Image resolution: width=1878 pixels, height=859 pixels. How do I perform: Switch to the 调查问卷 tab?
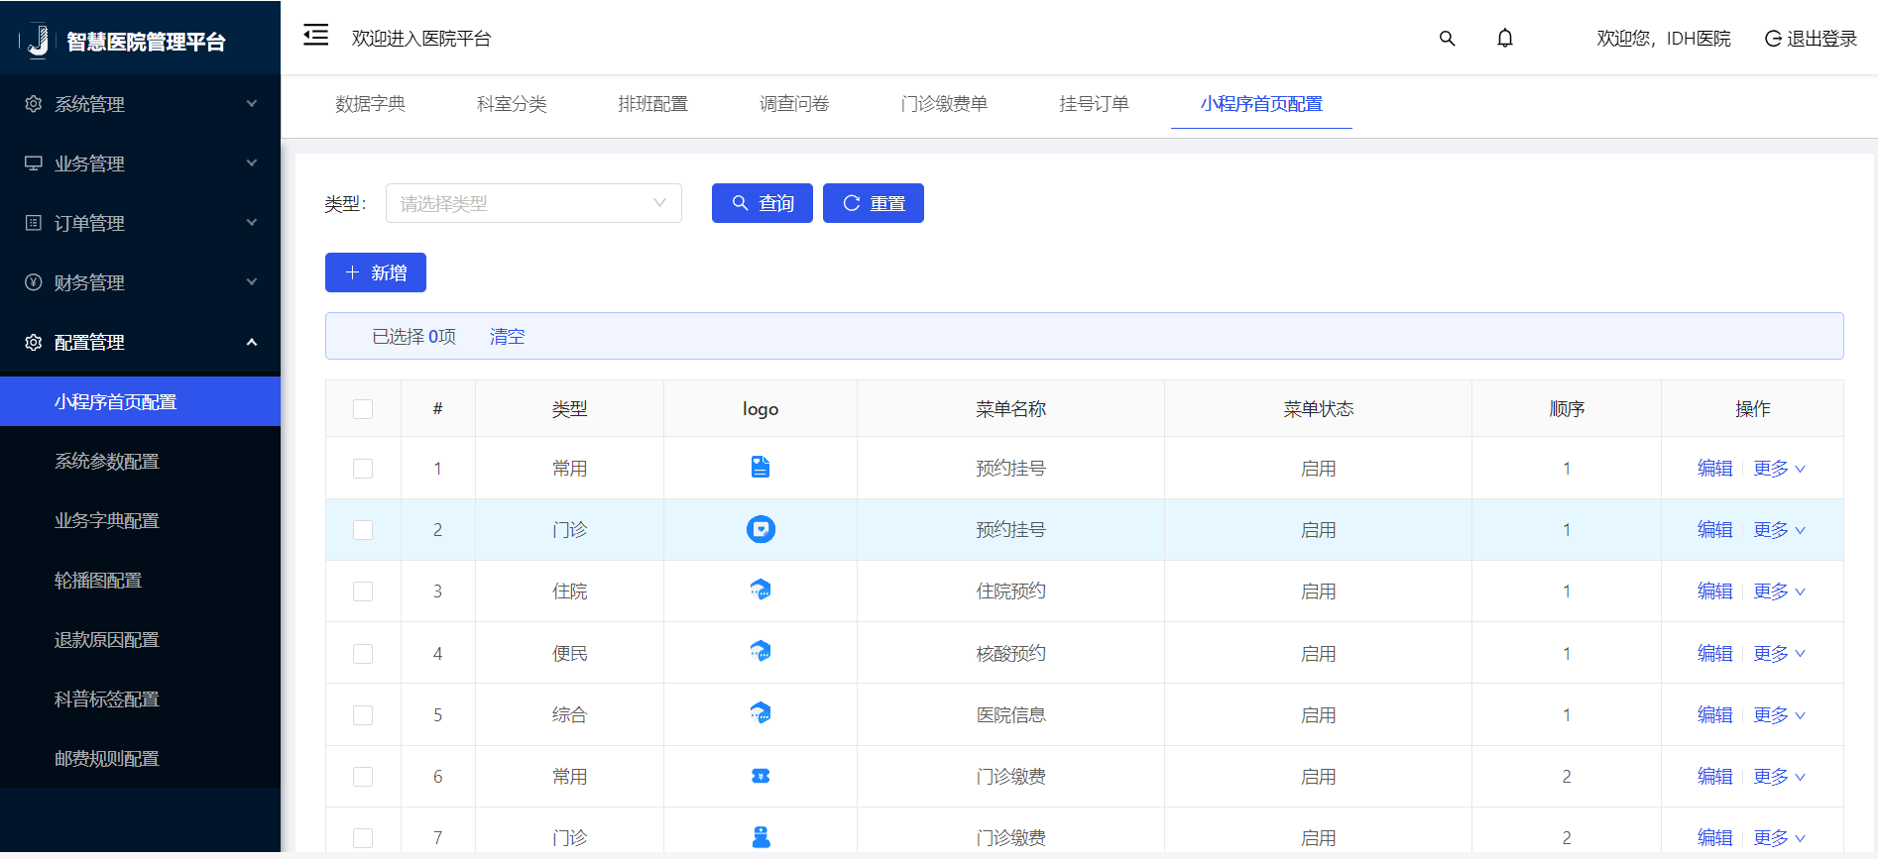pos(794,104)
